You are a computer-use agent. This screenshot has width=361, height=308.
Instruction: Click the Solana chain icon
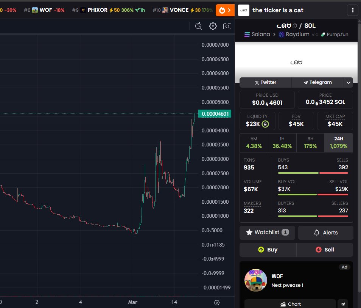click(x=247, y=35)
